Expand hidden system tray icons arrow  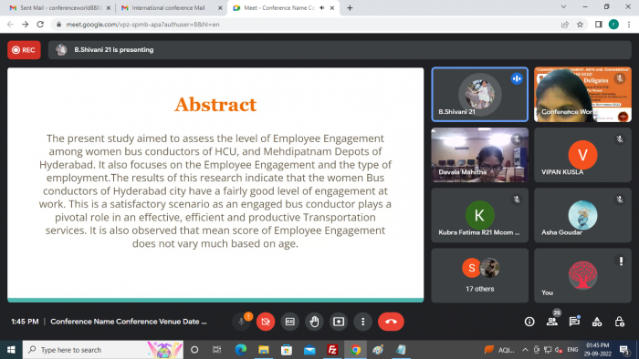coord(525,350)
